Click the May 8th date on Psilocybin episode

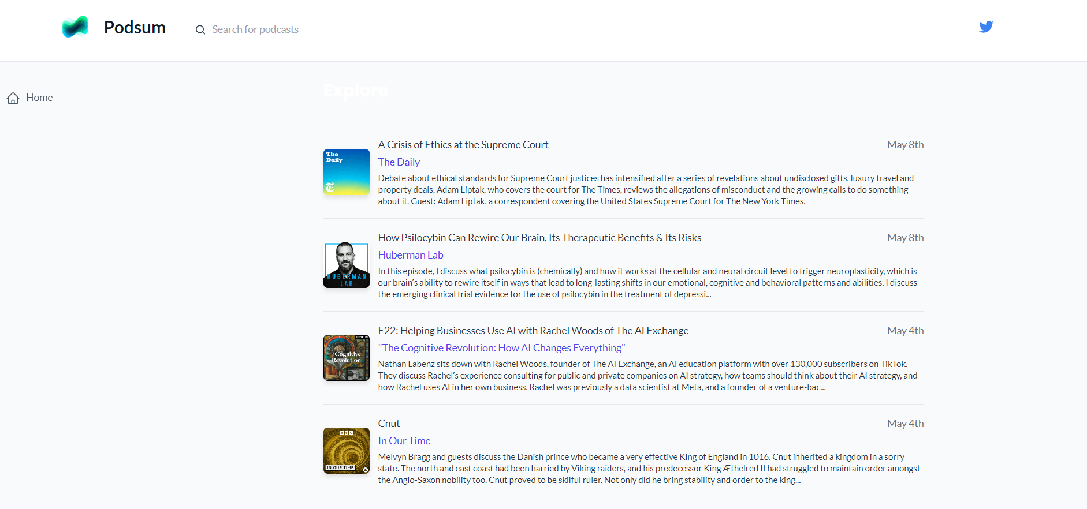[905, 238]
